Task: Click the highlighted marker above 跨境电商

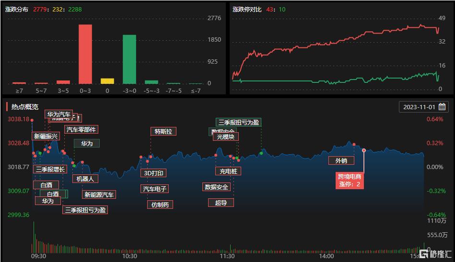Action: tap(364, 150)
